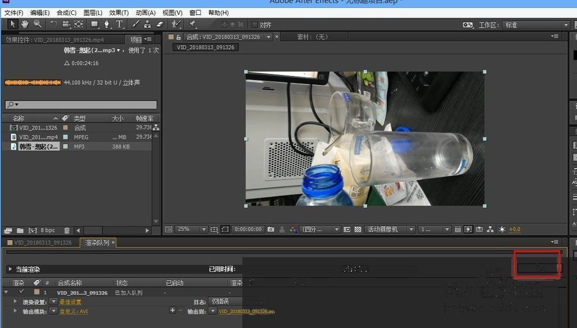This screenshot has width=577, height=328.
Task: Select the Hand tool
Action: point(25,24)
